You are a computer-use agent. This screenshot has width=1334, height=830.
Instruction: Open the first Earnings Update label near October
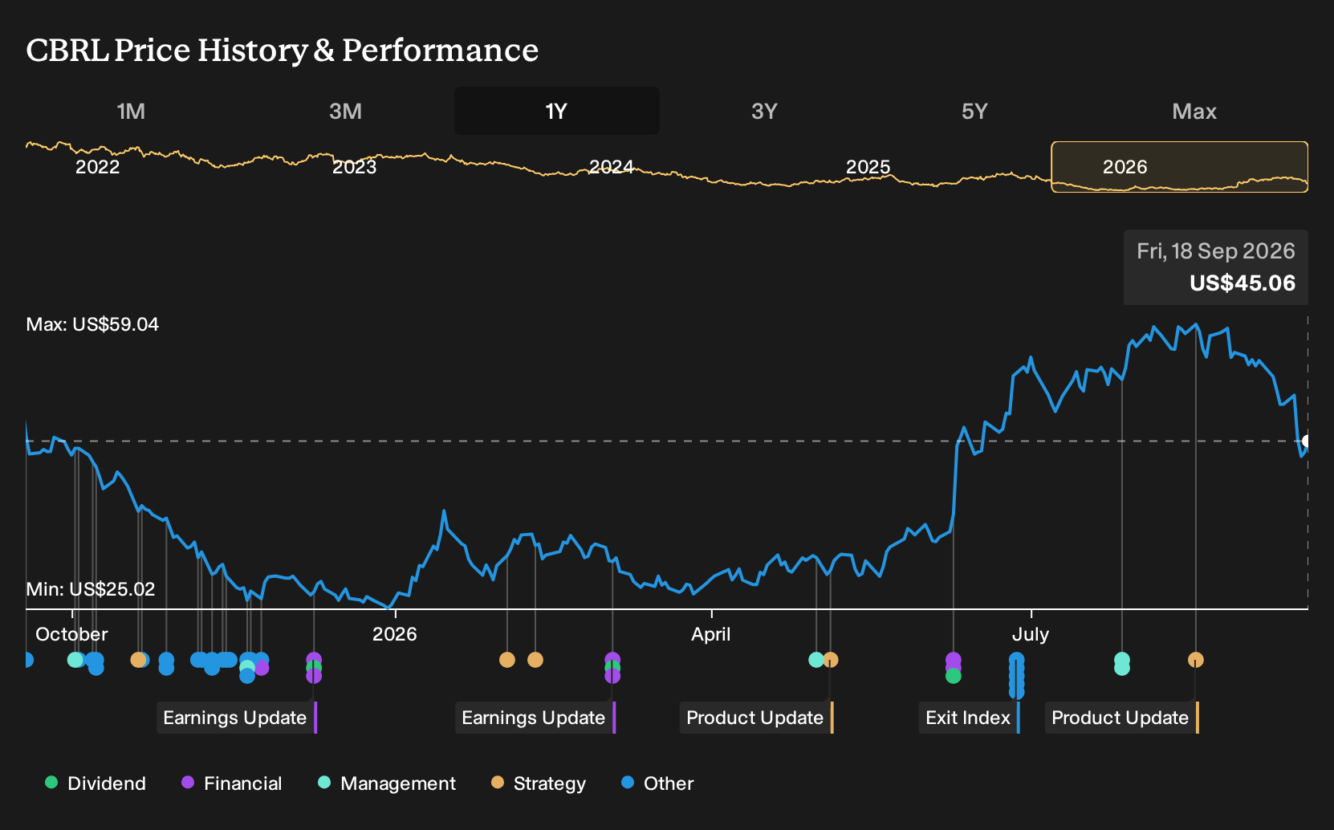(237, 718)
